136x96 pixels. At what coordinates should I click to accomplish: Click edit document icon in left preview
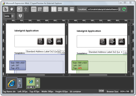click(50, 41)
